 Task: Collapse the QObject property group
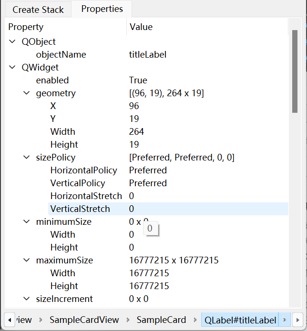click(x=12, y=42)
